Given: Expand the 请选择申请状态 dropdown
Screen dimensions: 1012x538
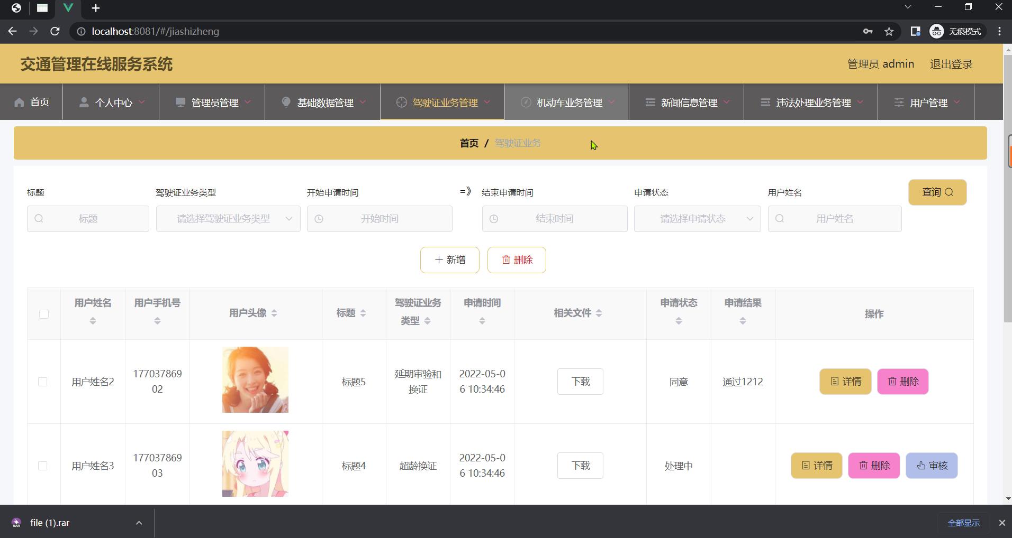Looking at the screenshot, I should point(697,219).
